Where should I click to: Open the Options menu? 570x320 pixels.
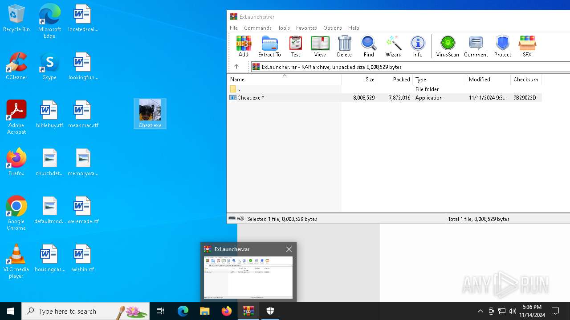[333, 28]
